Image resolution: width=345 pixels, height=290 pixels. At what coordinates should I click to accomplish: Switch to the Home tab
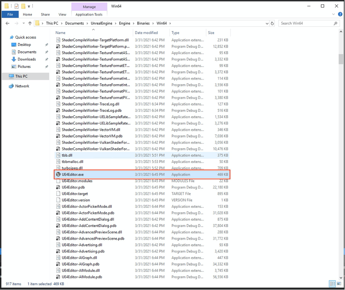point(27,14)
